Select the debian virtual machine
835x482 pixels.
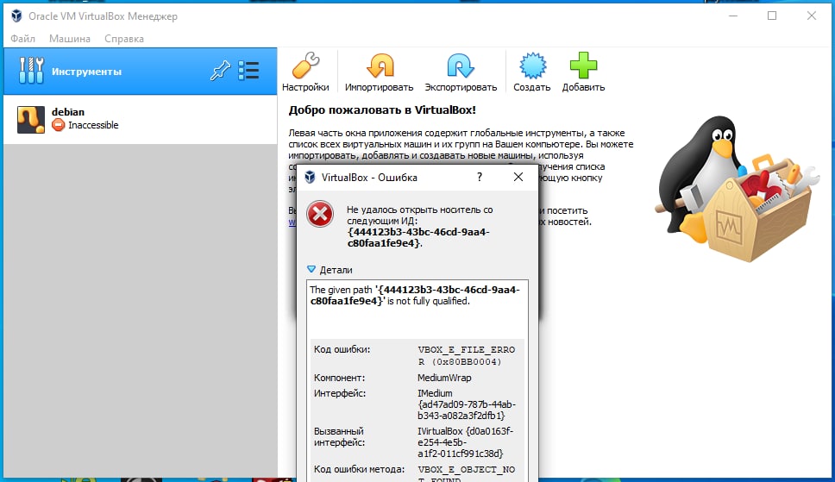pyautogui.click(x=140, y=119)
